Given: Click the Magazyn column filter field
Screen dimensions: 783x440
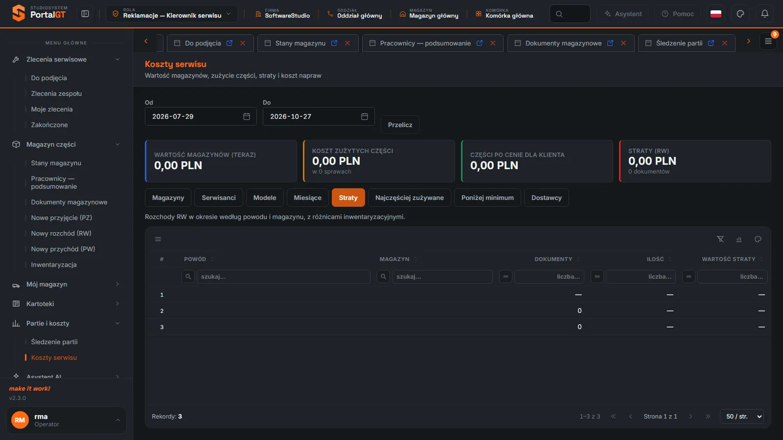Looking at the screenshot, I should coord(442,277).
